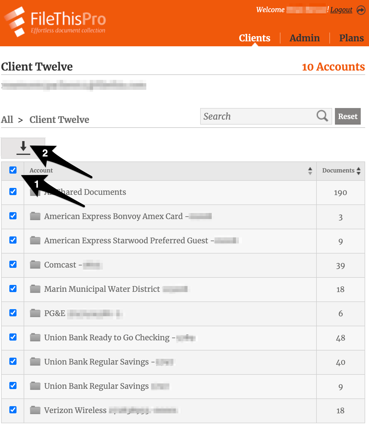
Task: Open the Plans tab
Action: click(351, 38)
